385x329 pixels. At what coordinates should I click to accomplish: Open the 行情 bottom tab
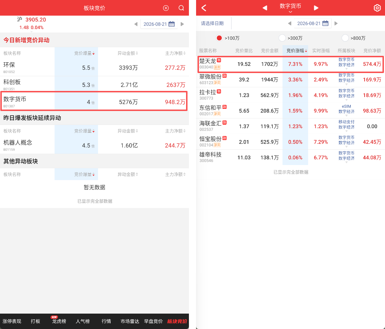coord(106,321)
